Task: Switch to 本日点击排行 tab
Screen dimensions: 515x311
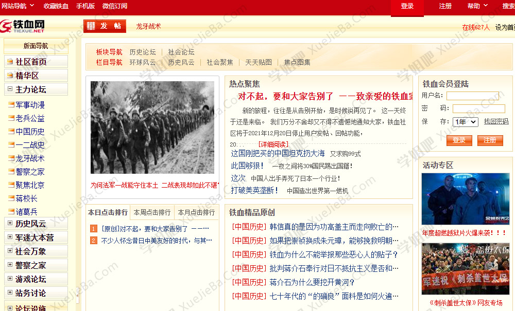Action: 108,212
